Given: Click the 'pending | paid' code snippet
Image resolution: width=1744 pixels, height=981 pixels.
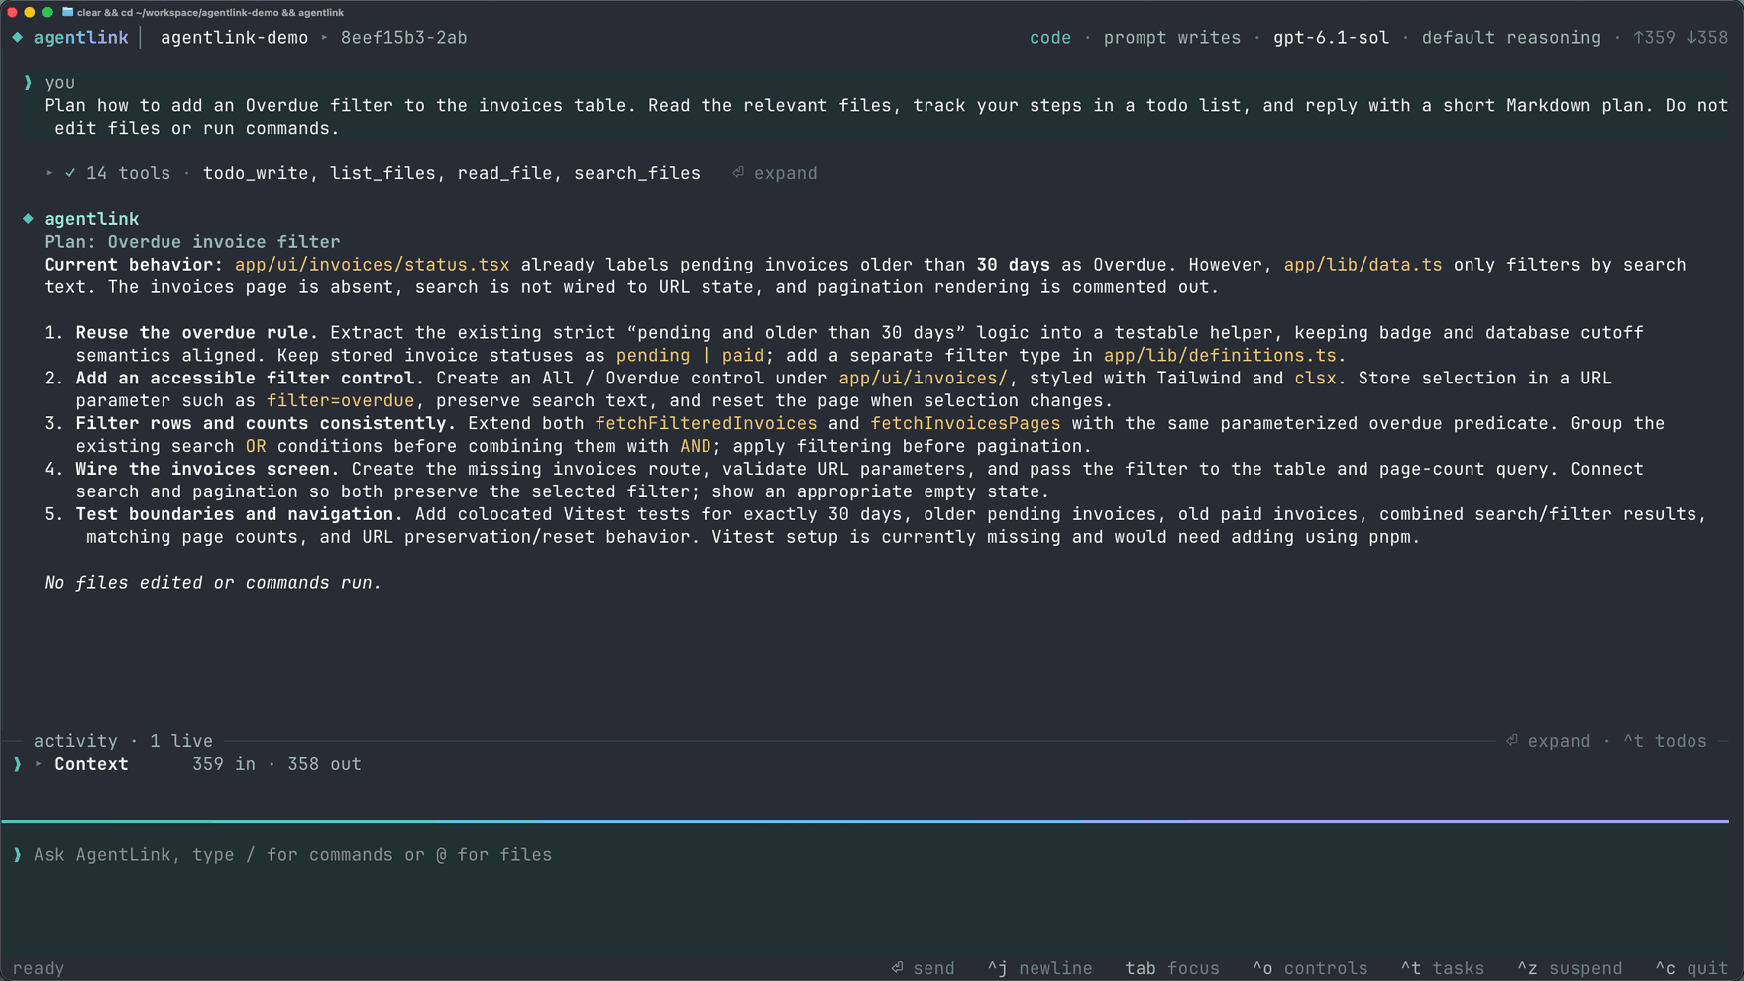Looking at the screenshot, I should 690,356.
